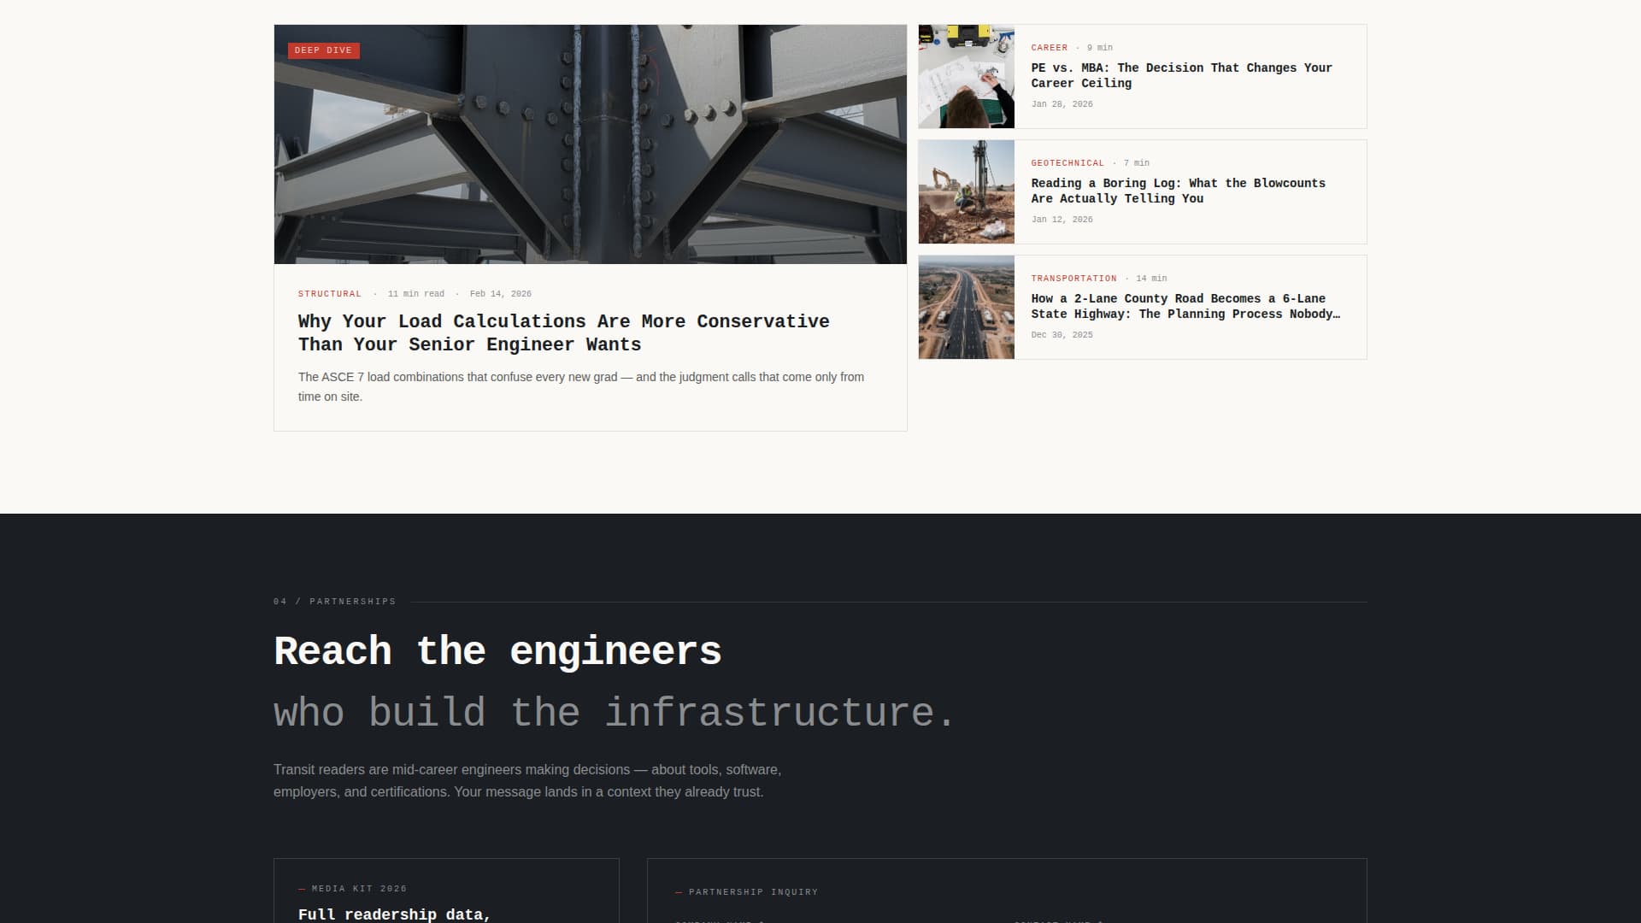Select the GEOTECHNICAL category tag

click(1068, 163)
